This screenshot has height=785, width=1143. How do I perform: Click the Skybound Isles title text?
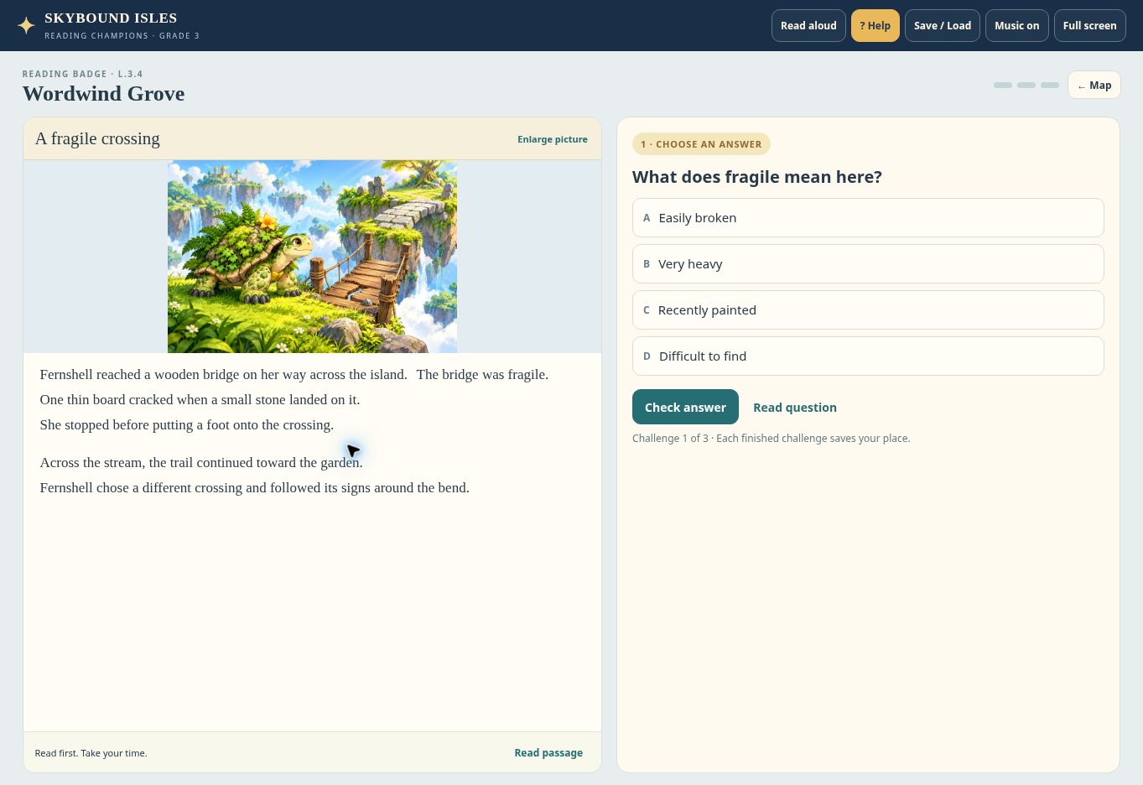tap(111, 18)
